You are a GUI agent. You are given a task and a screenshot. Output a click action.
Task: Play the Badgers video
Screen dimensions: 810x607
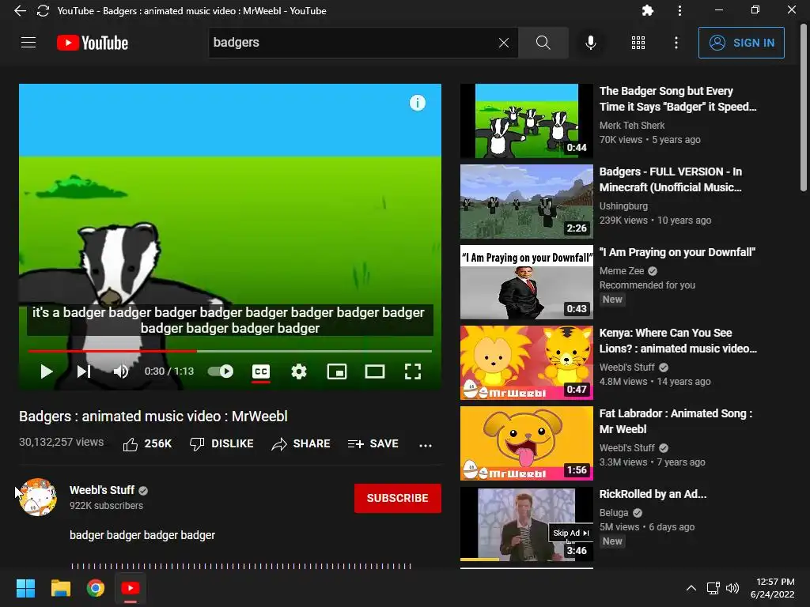click(x=47, y=371)
